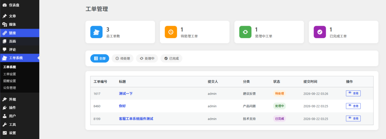Click the paintbrush icon beside 外观
Image resolution: width=386 pixels, height=139 pixels.
click(x=5, y=99)
